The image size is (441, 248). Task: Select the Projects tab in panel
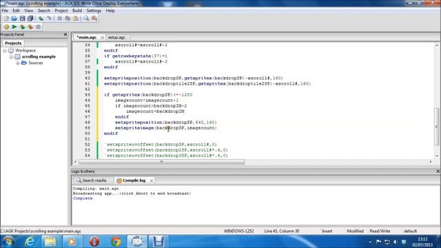click(13, 43)
